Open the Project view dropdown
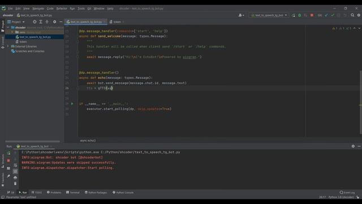This screenshot has width=362, height=204. tap(16, 22)
